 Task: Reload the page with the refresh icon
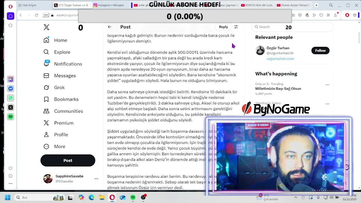[x=36, y=15]
